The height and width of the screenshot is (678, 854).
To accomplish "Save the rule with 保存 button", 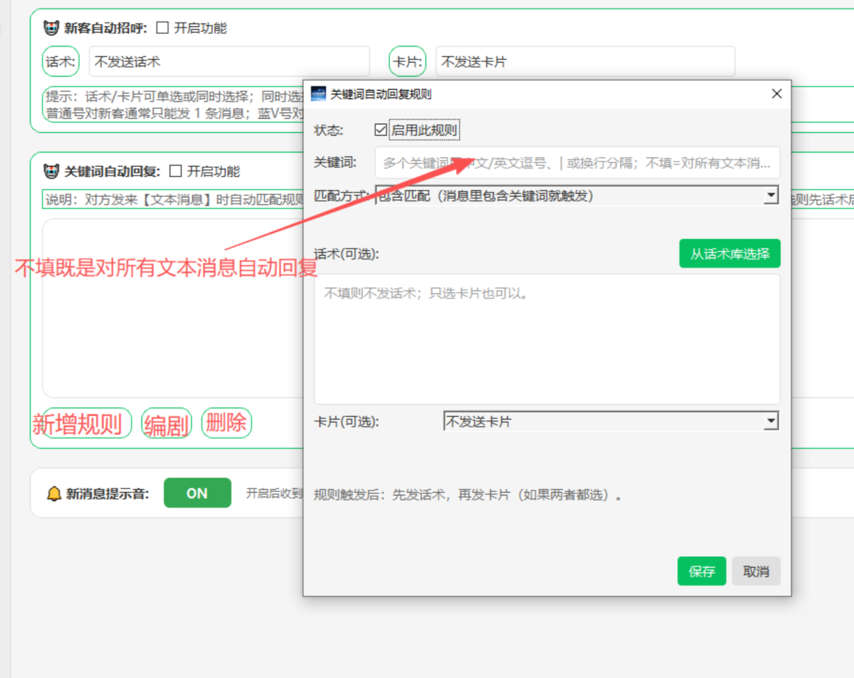I will [x=701, y=572].
